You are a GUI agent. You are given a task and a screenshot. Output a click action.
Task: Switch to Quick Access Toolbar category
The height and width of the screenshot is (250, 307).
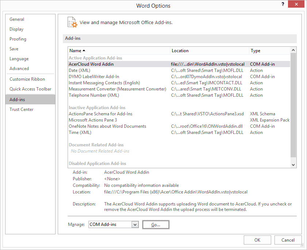point(30,89)
